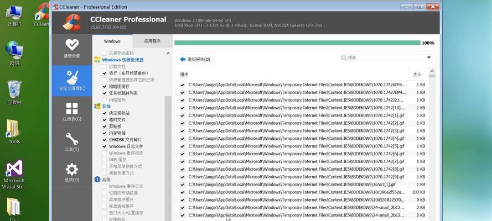Select the tools folder desktop icon
Screen dimensions: 492x221
coord(14,131)
